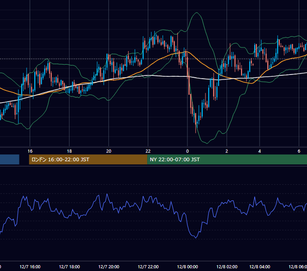Click the upper Bollinger band peak after midnight
Viewport: 307px width, 271px height.
click(x=197, y=13)
